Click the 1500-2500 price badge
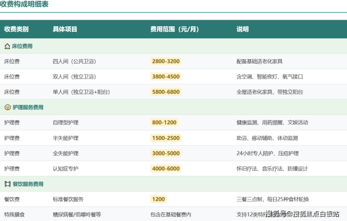 [x=166, y=138]
